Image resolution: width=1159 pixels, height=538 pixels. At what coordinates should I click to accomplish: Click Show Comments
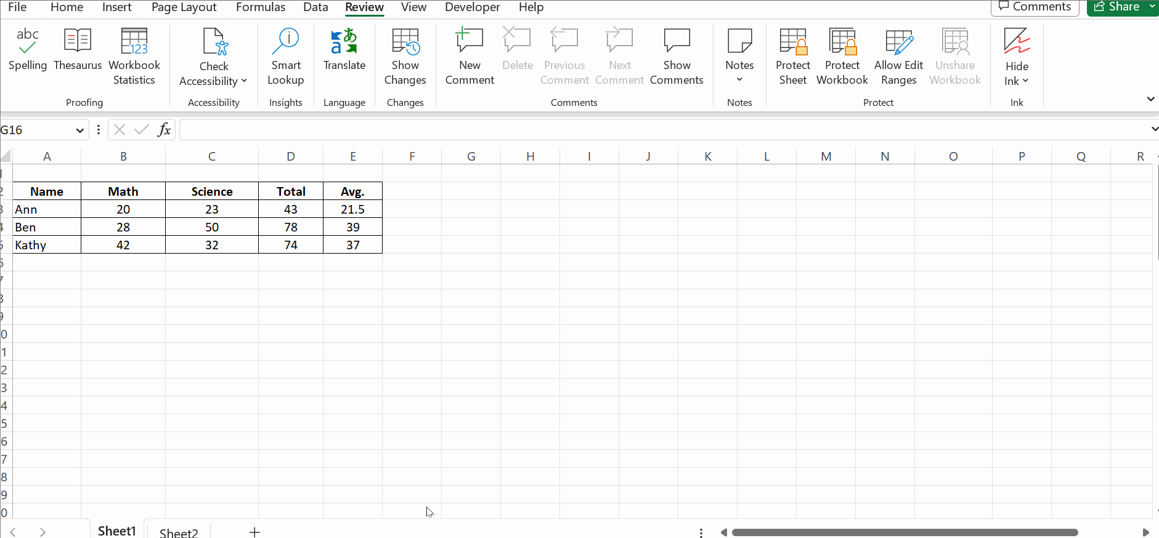[x=677, y=57]
